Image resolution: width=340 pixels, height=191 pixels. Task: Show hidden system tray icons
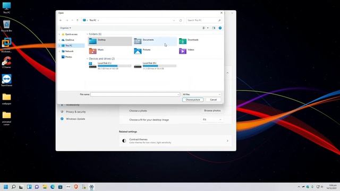pos(299,187)
